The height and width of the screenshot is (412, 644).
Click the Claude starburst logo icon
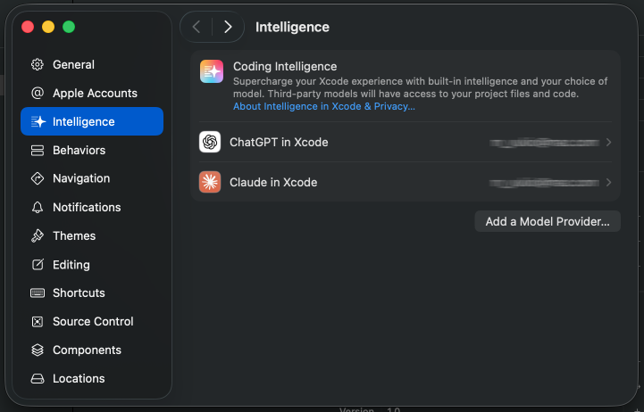point(210,182)
